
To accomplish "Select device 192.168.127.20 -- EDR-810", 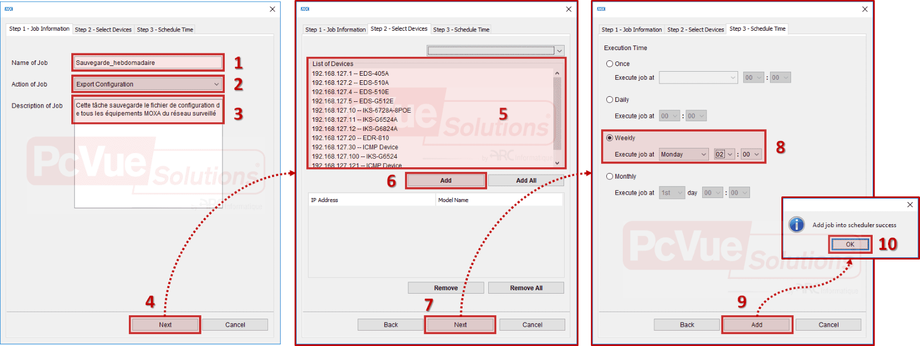I will (350, 138).
